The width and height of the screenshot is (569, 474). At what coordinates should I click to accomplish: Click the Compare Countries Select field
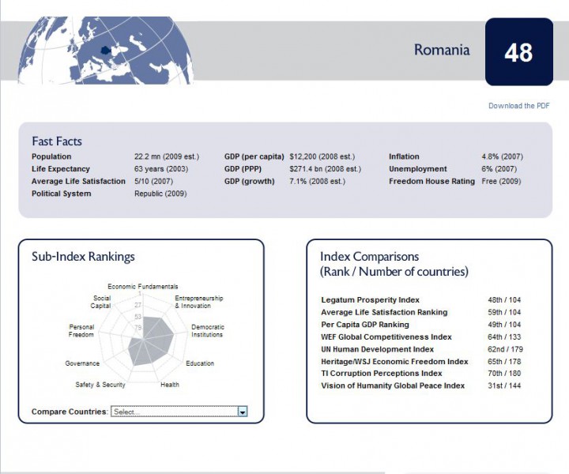(x=174, y=412)
